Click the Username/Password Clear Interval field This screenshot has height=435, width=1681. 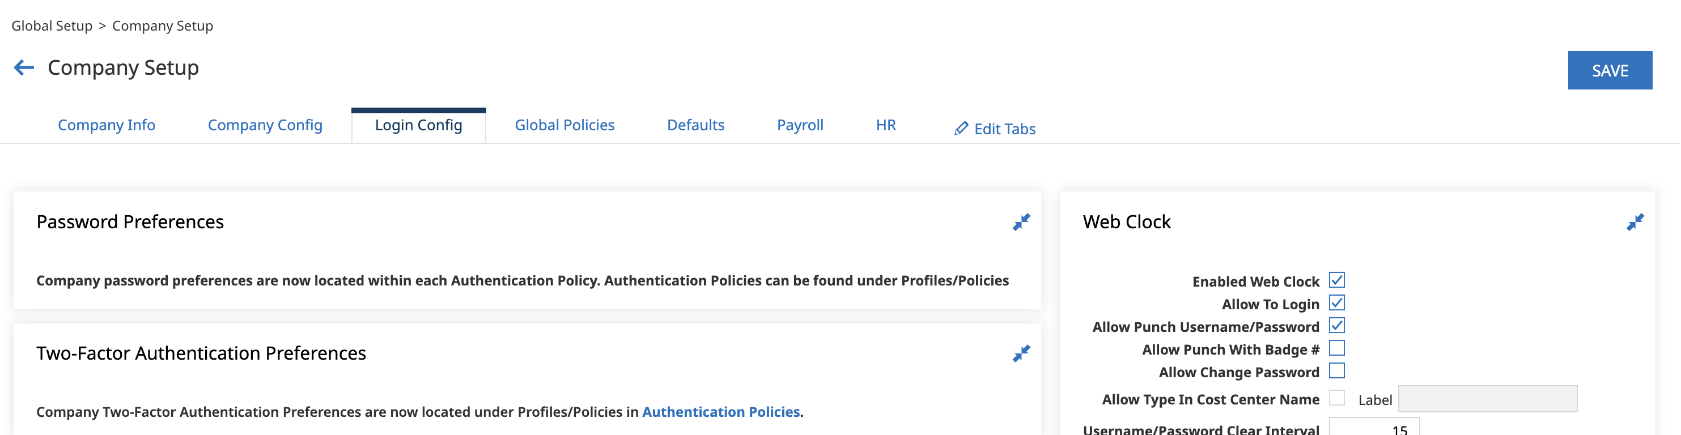(x=1374, y=428)
